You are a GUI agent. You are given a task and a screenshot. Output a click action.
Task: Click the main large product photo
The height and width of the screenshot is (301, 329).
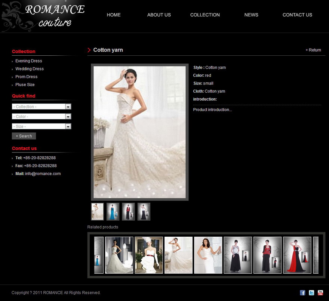139,132
